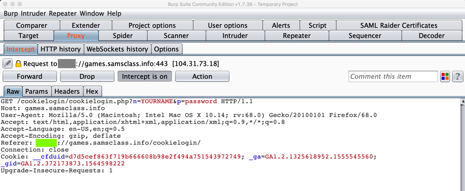Open the Burp menu in the menu bar
This screenshot has width=465, height=191.
11,13
